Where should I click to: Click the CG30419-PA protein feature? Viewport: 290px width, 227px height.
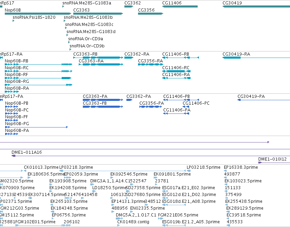pyautogui.click(x=264, y=100)
